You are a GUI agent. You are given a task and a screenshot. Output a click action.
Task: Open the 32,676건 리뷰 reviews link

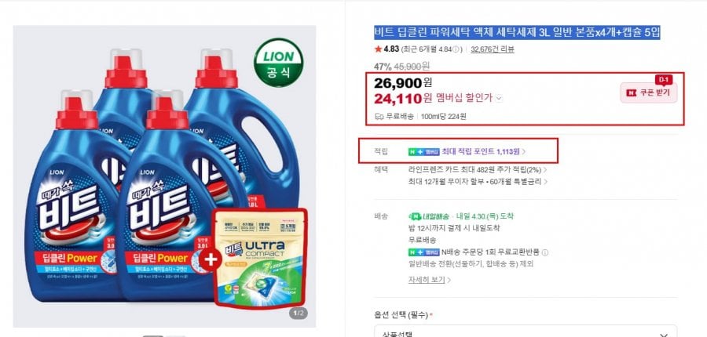[493, 50]
